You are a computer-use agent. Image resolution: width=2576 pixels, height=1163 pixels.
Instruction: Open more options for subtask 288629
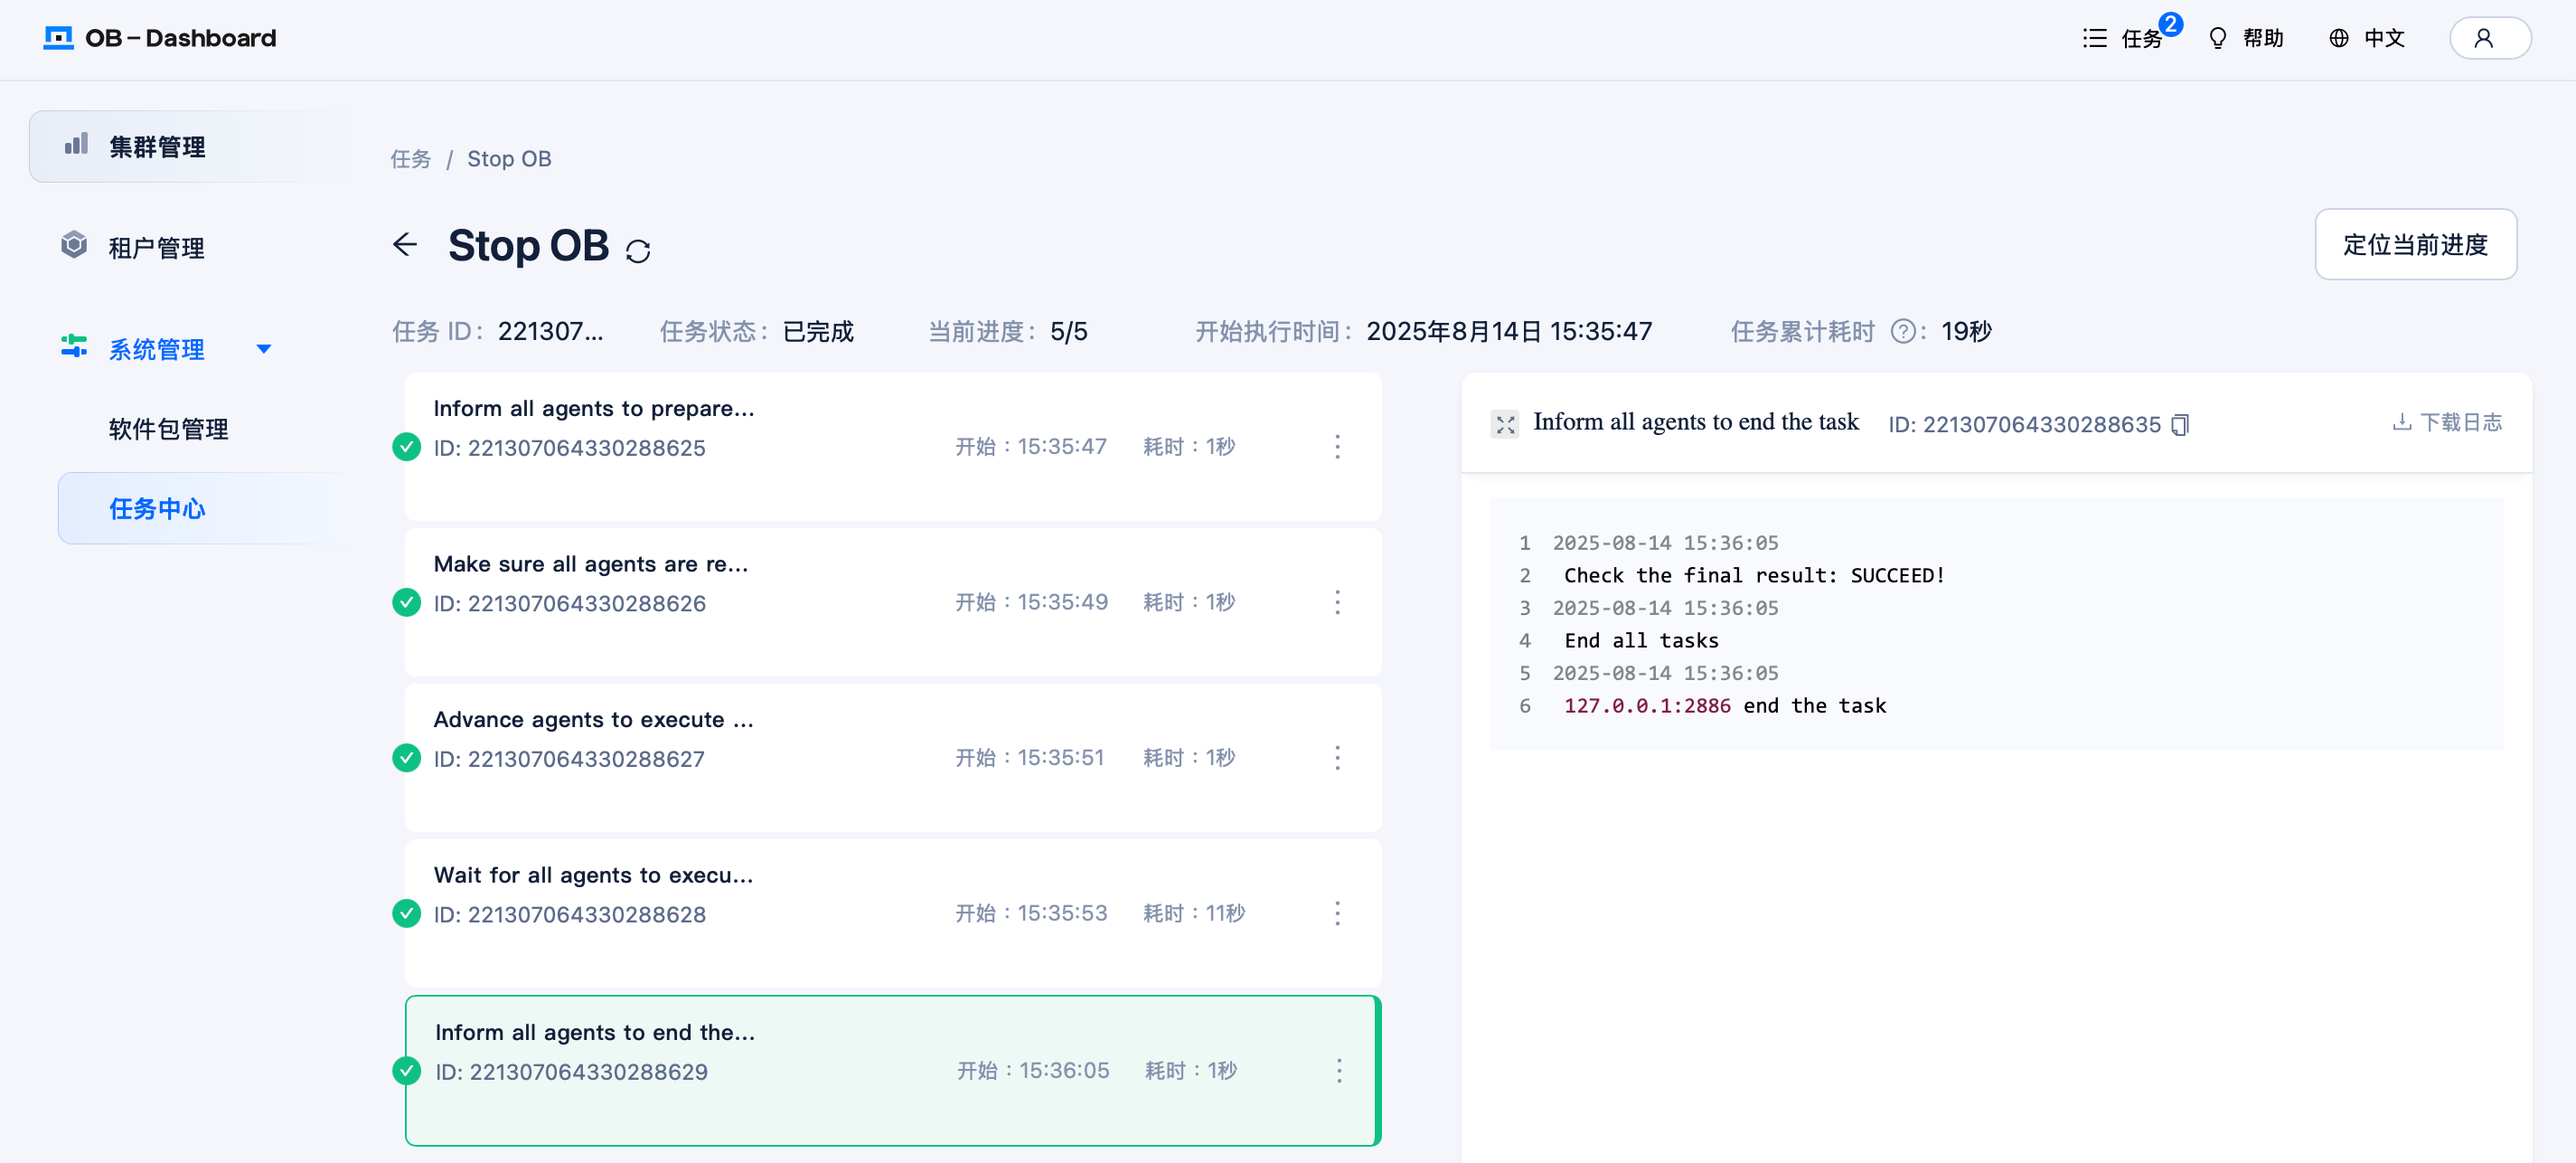[x=1339, y=1071]
